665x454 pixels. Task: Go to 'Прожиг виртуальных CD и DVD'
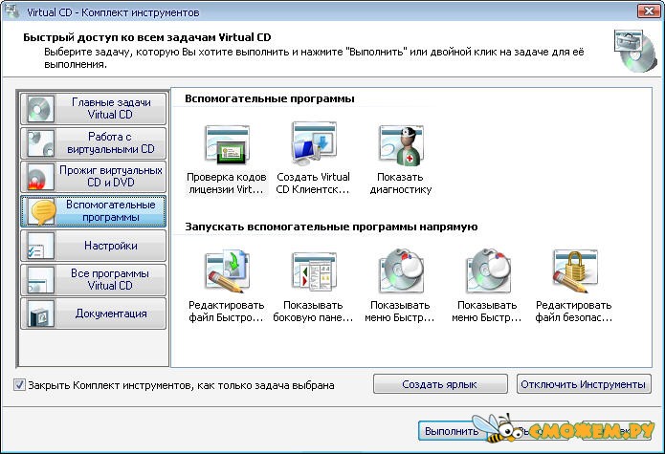pos(94,177)
